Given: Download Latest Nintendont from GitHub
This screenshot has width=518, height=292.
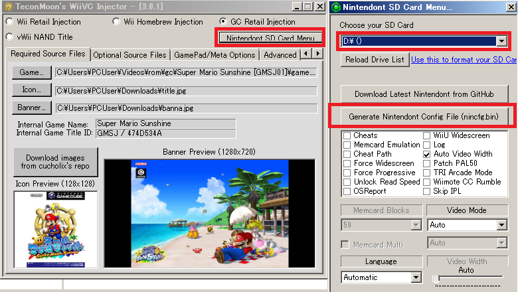Looking at the screenshot, I should pos(424,94).
